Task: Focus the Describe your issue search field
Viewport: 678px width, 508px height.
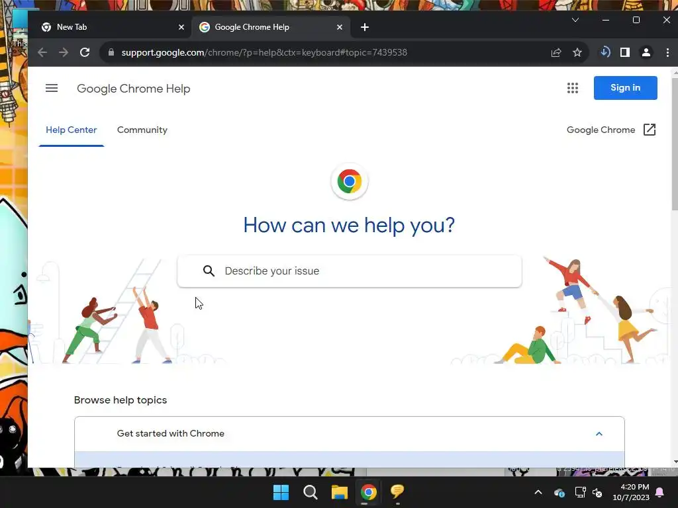Action: click(350, 271)
